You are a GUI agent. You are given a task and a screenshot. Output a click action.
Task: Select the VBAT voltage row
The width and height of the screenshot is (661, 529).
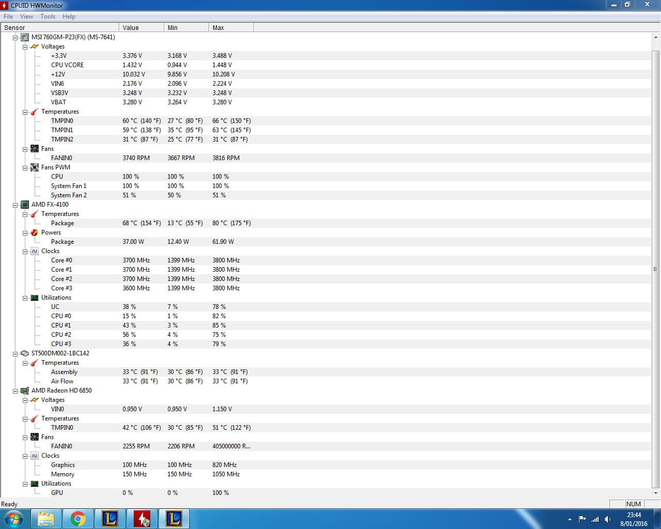click(x=325, y=102)
